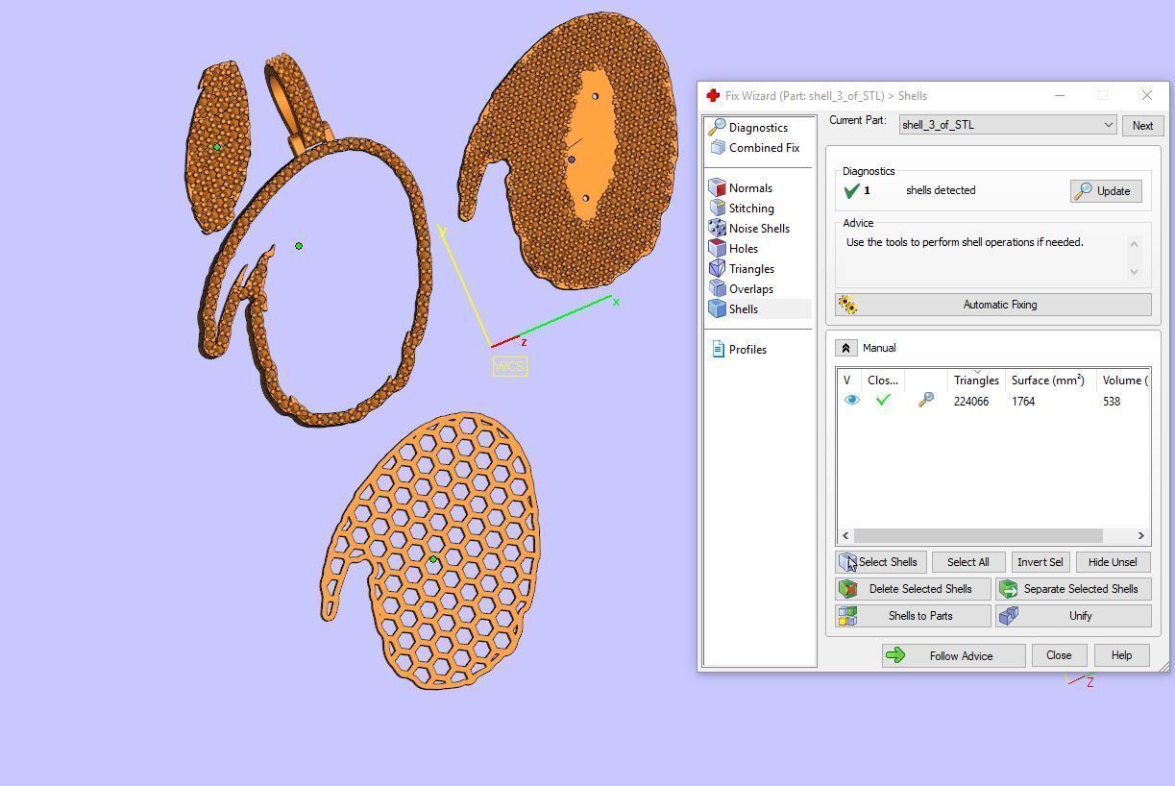This screenshot has width=1175, height=786.
Task: Click Invert Sel button
Action: (1040, 562)
